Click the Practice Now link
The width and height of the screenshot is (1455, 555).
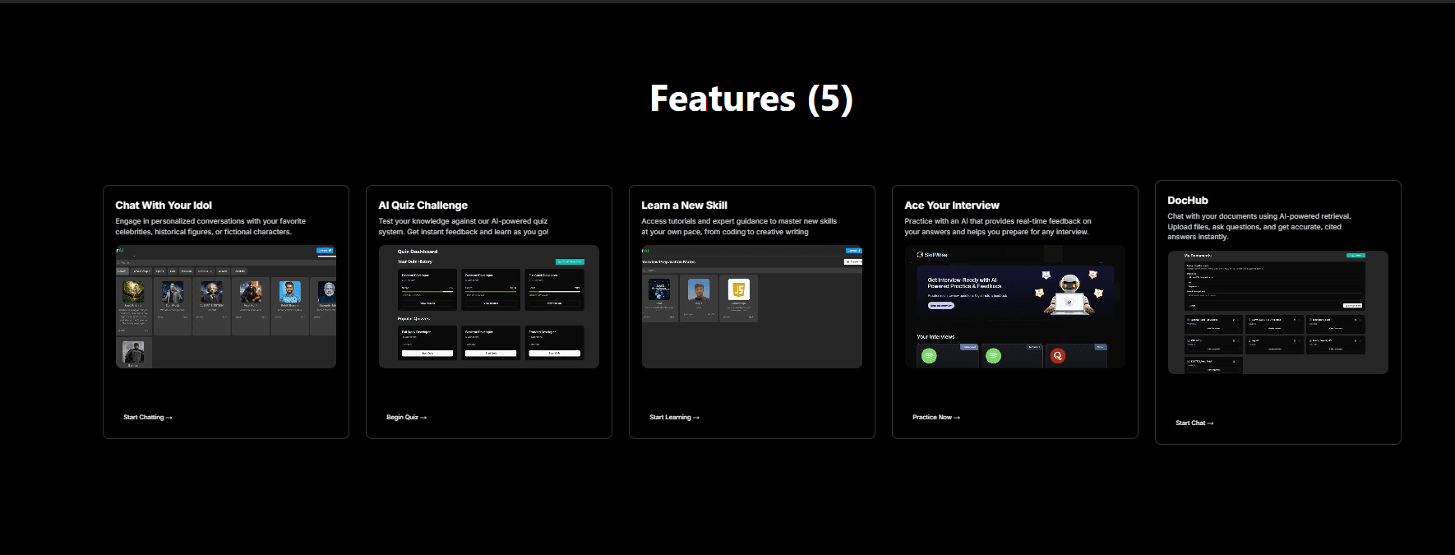[936, 418]
